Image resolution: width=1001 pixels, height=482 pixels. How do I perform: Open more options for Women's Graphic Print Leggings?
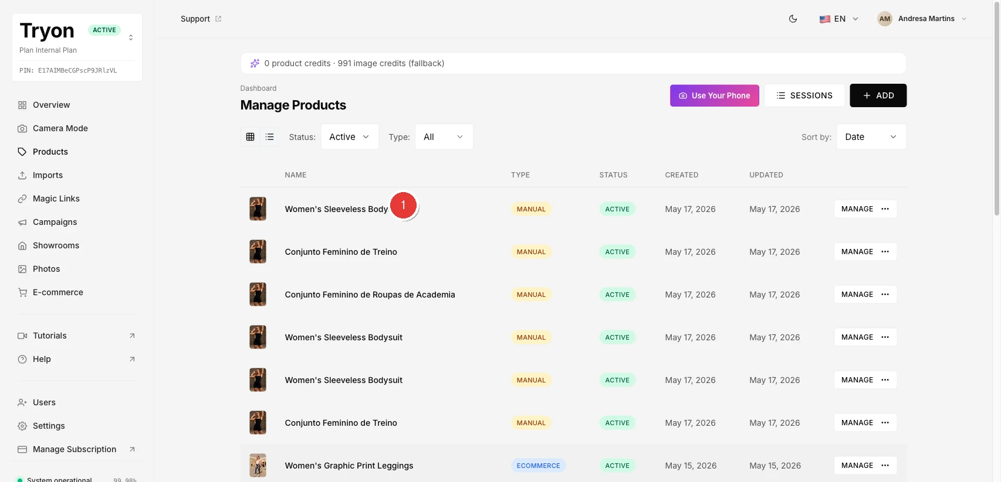pos(885,466)
